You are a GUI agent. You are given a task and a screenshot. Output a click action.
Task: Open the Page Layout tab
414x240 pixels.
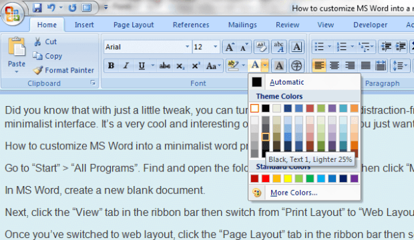tap(134, 25)
